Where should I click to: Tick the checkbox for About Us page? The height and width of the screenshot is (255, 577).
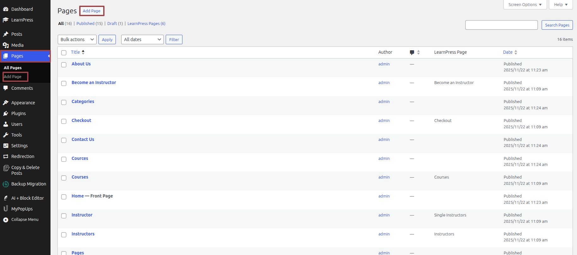(x=64, y=65)
